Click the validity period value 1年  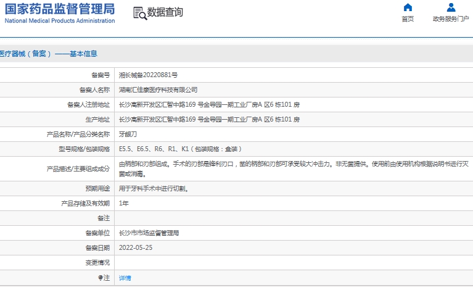(124, 204)
